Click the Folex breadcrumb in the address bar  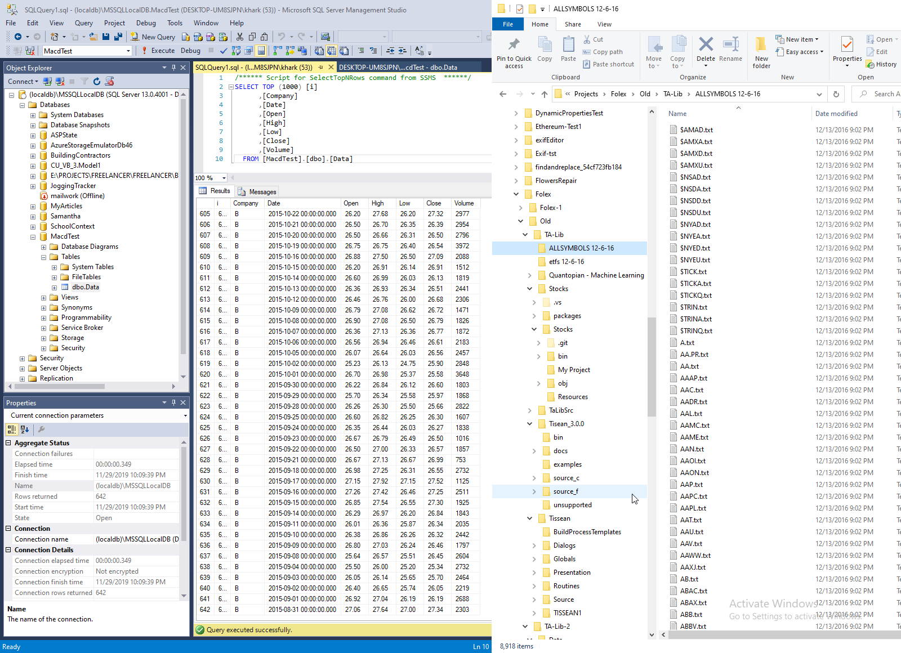(x=618, y=94)
